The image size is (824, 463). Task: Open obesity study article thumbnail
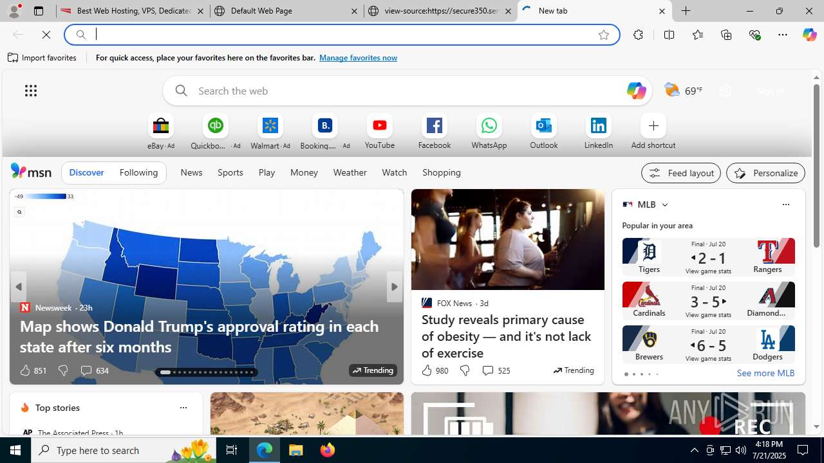(x=508, y=239)
